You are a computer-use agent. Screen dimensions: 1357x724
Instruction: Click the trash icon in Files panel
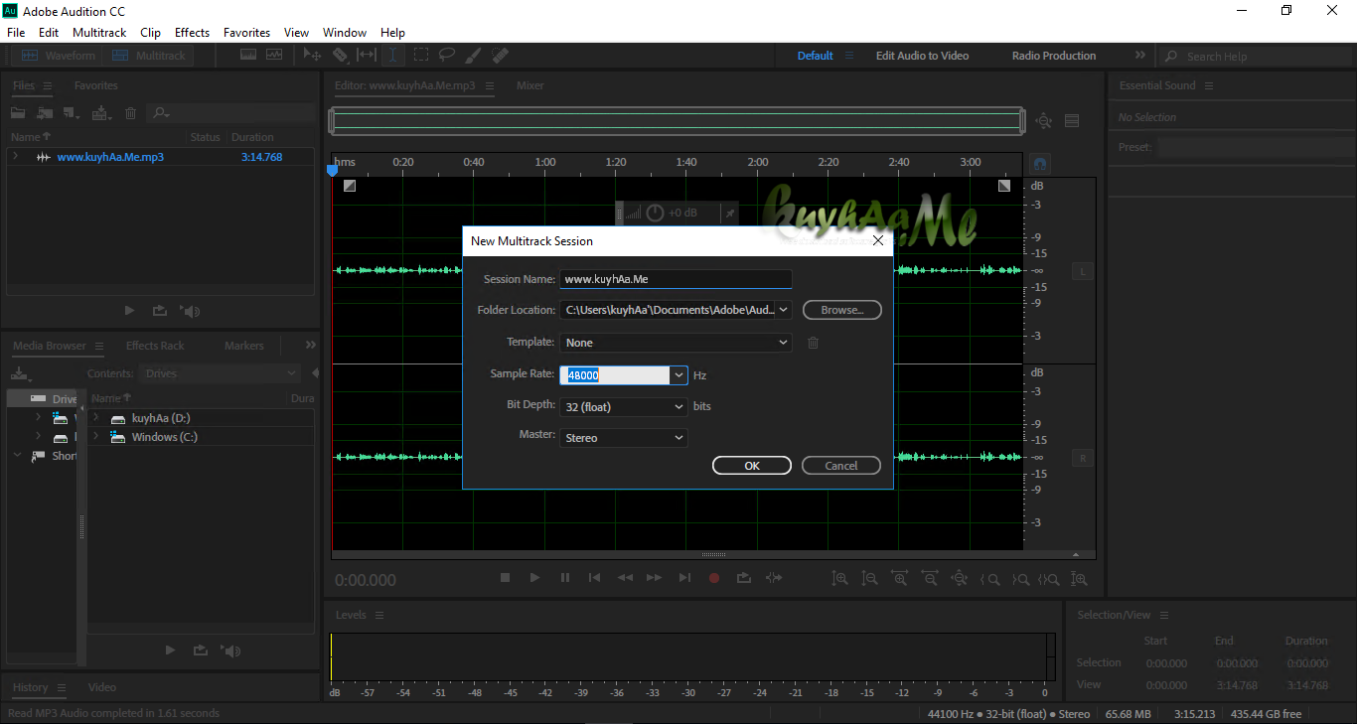click(x=130, y=113)
